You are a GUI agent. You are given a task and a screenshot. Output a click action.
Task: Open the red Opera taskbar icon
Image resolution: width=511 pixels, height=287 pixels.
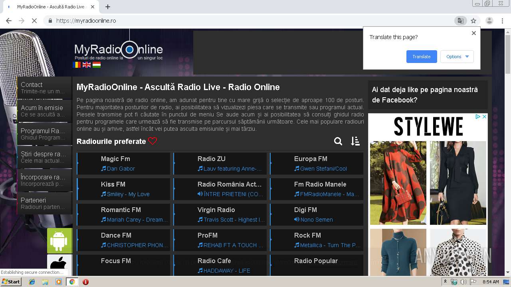point(85,282)
